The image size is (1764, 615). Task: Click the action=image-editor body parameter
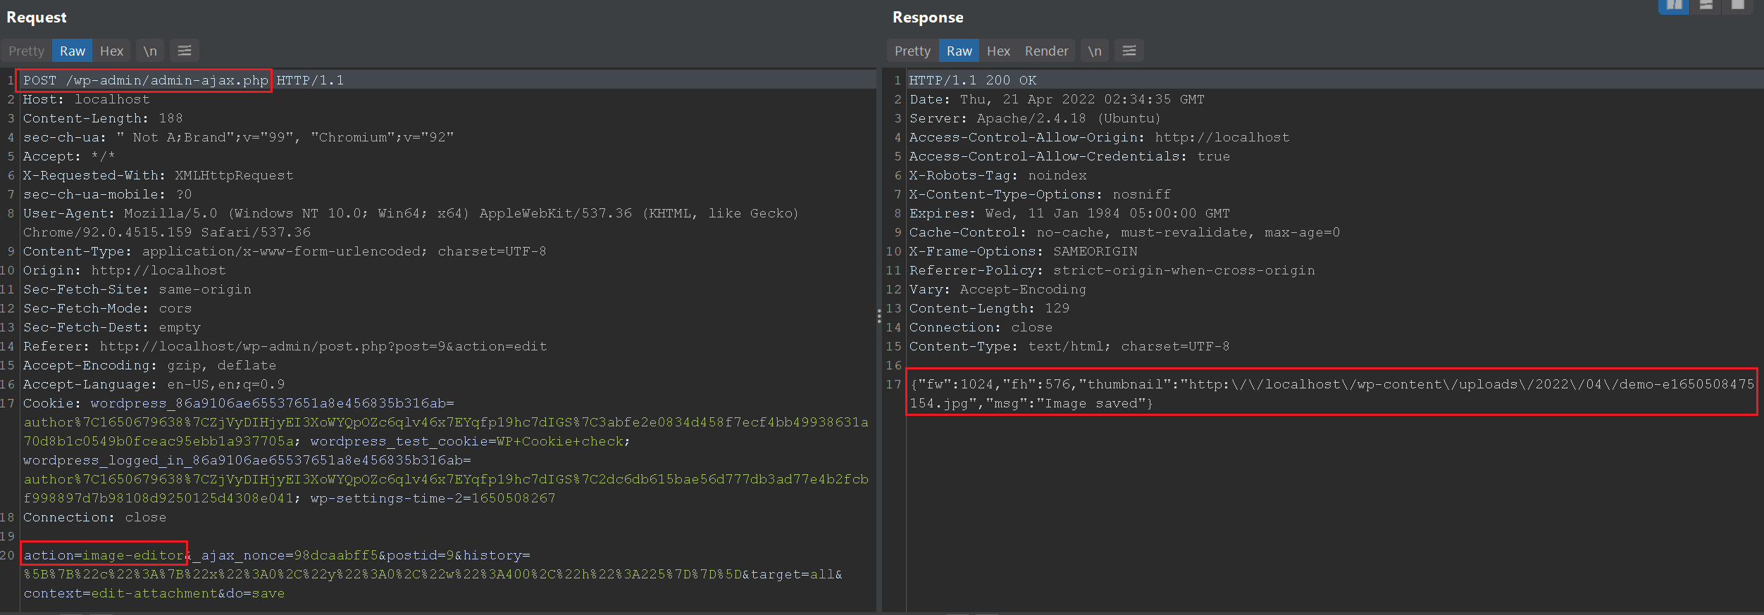(x=104, y=555)
